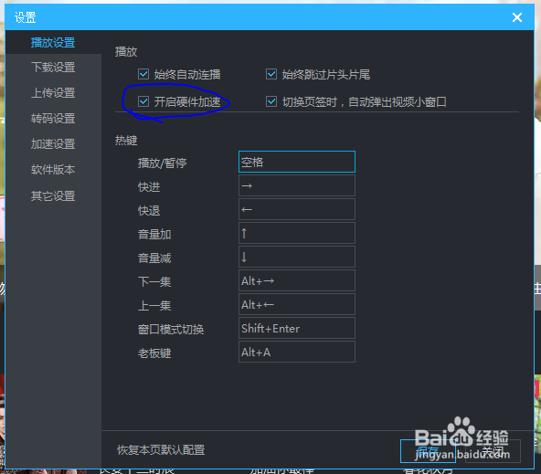Click the 快进 label
Image resolution: width=541 pixels, height=474 pixels.
coord(149,187)
